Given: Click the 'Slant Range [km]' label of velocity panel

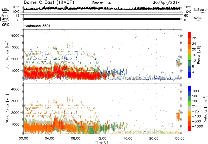Looking at the screenshot, I should [7, 109].
